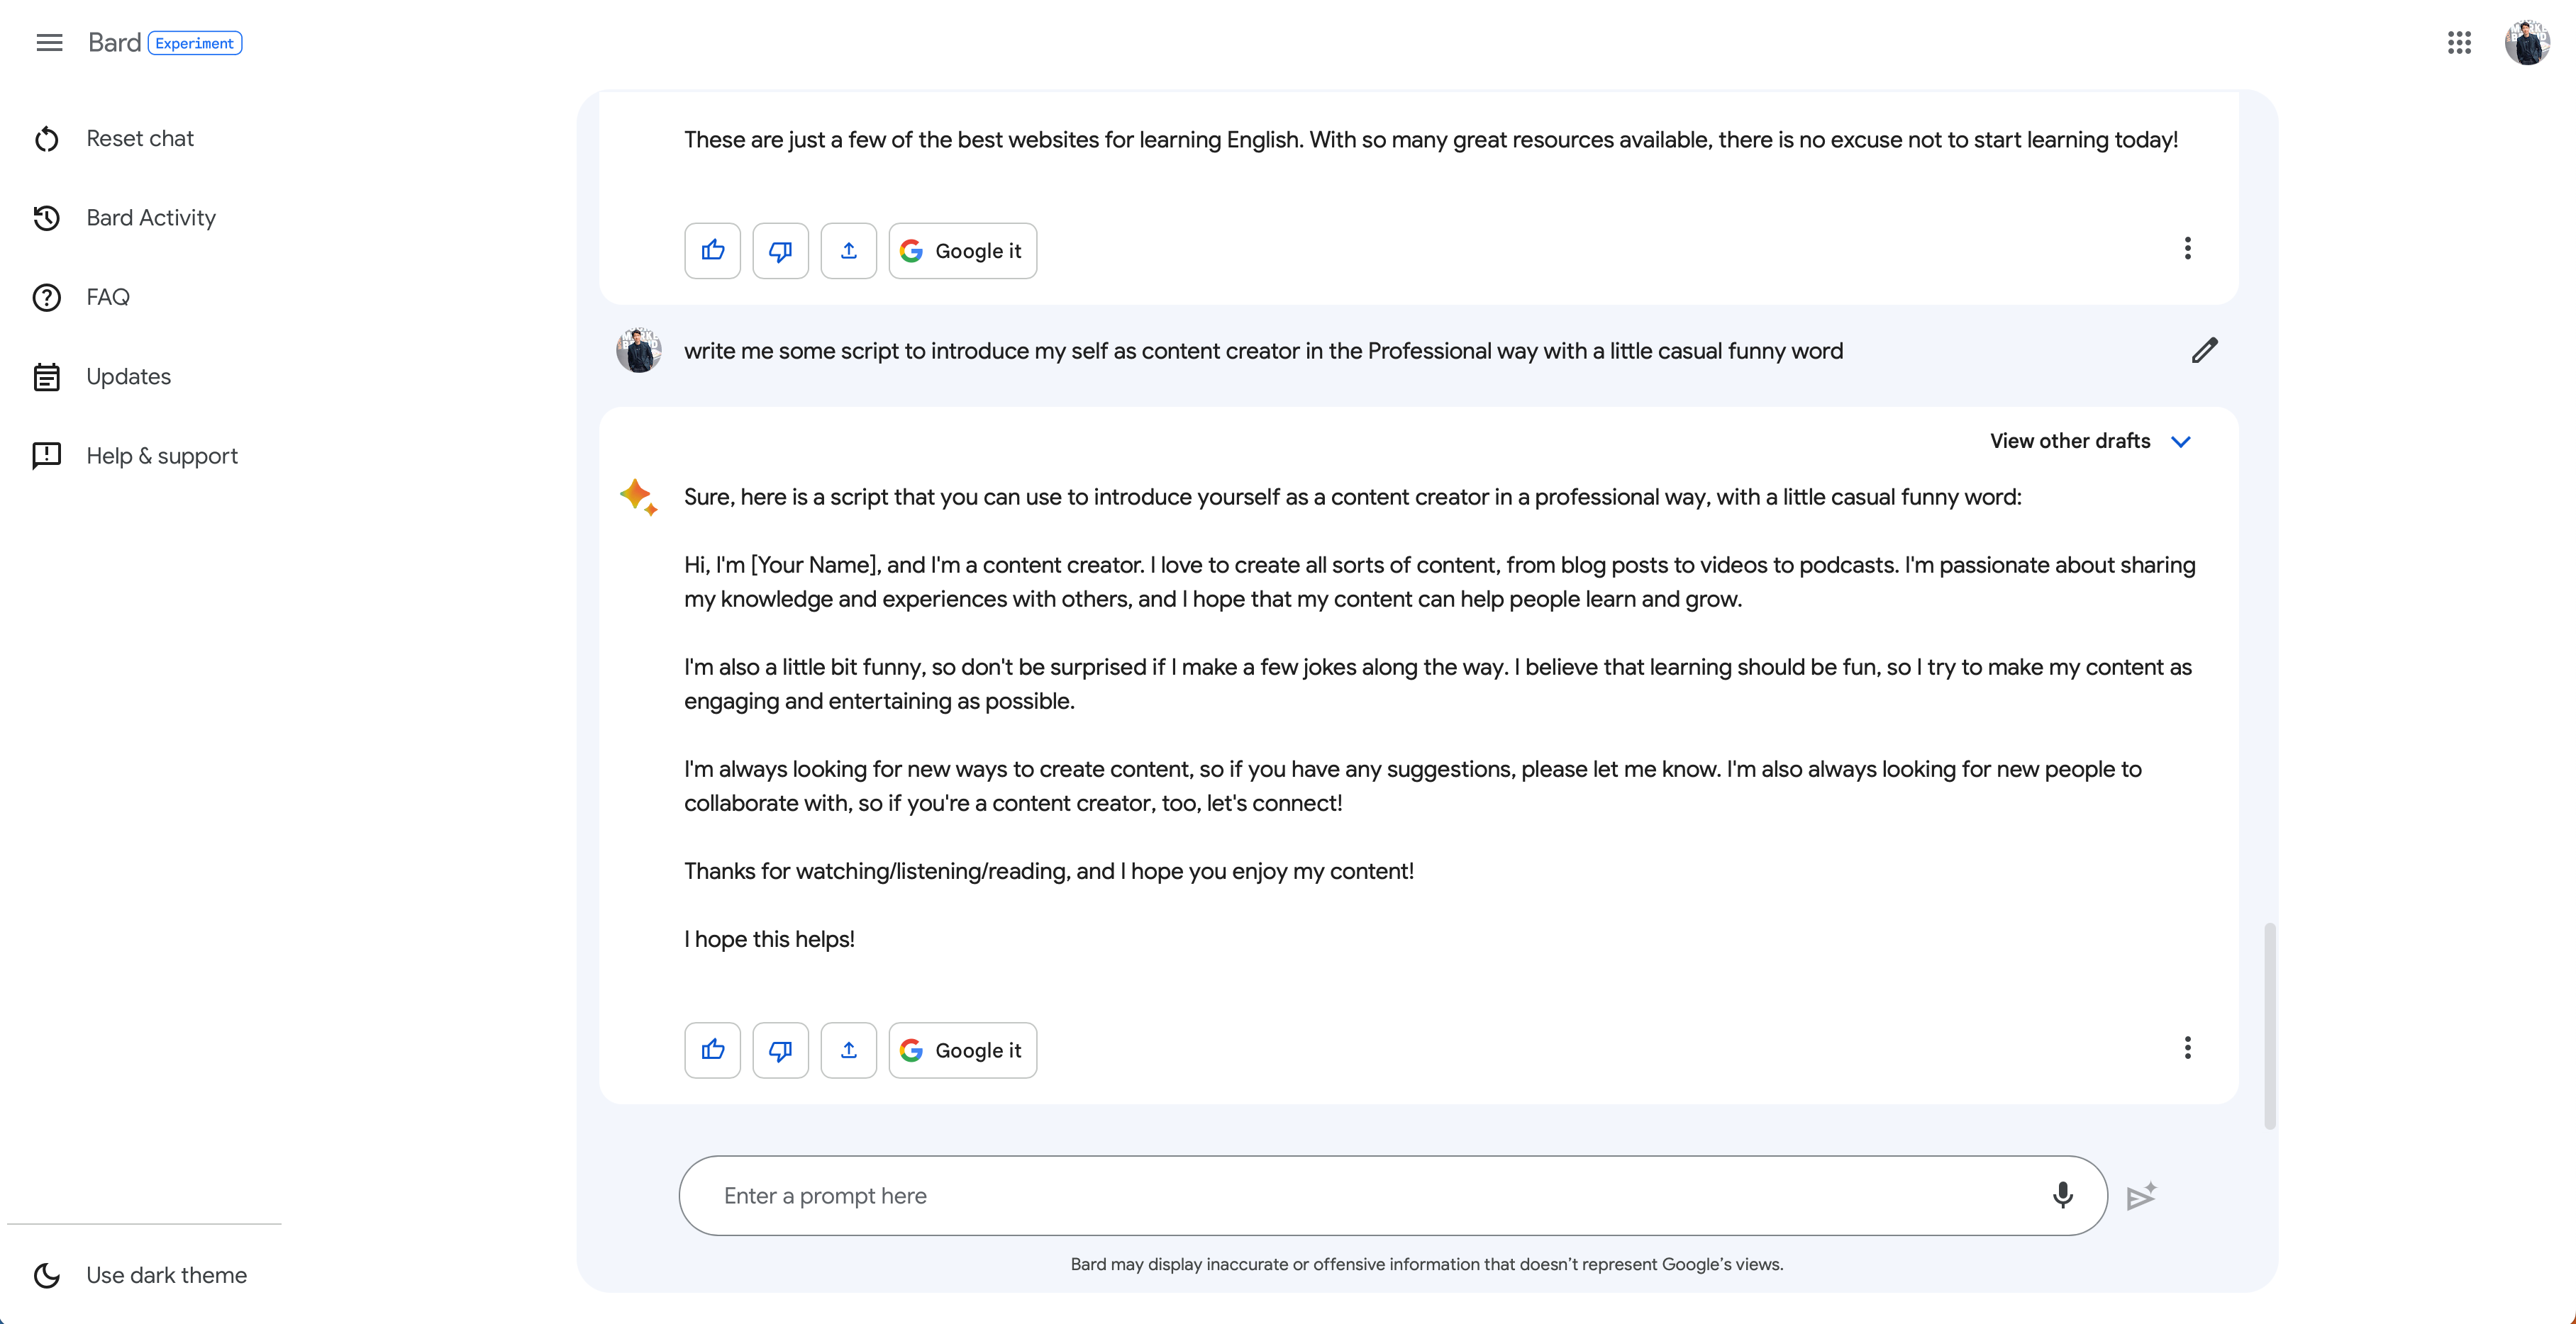2576x1324 pixels.
Task: Click the send prompt arrow icon
Action: coord(2141,1196)
